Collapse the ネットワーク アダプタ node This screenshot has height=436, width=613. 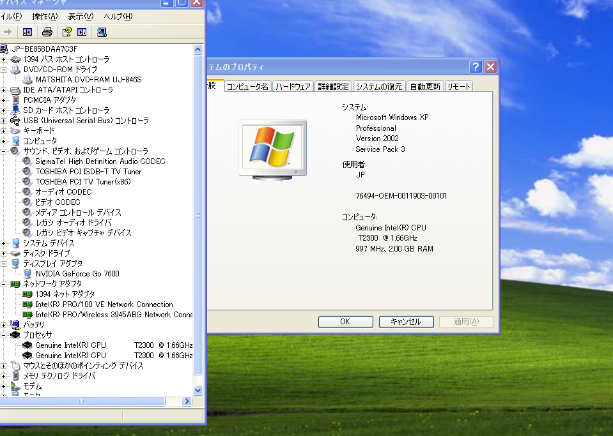click(4, 284)
